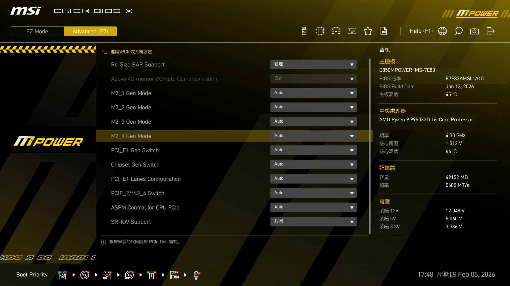Click the CPU chip icon in the toolbar
The height and width of the screenshot is (286, 510).
coord(320,31)
